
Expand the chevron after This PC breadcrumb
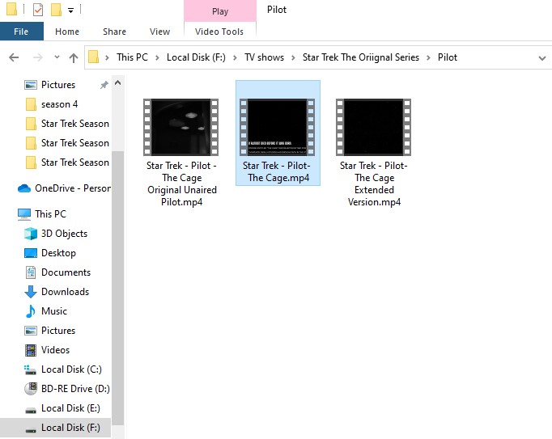pos(157,57)
